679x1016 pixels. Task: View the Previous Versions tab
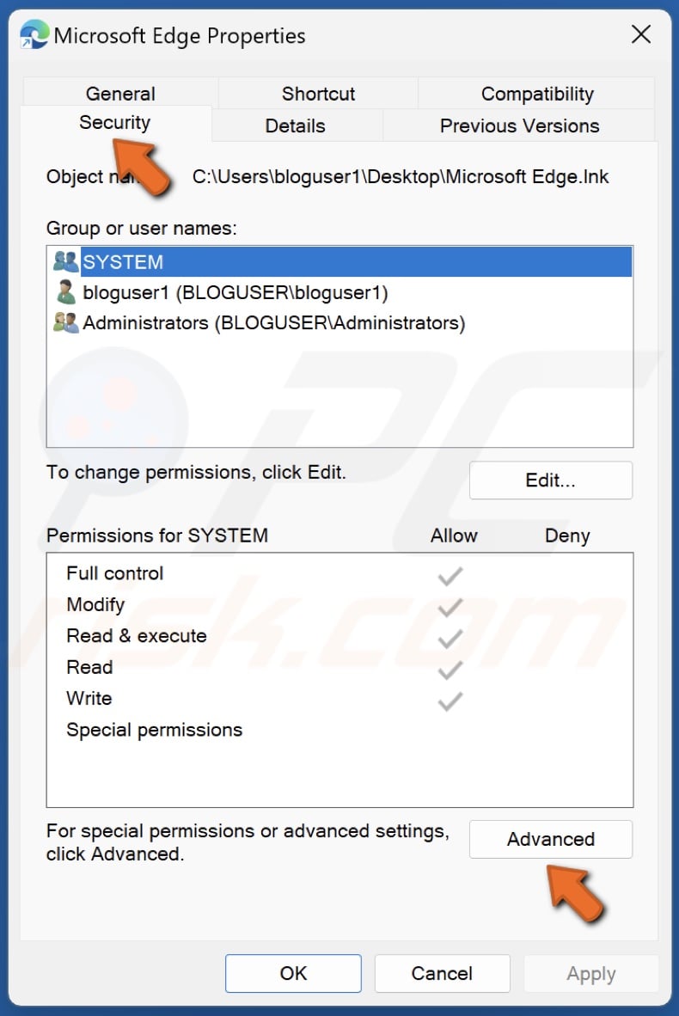[x=519, y=125]
